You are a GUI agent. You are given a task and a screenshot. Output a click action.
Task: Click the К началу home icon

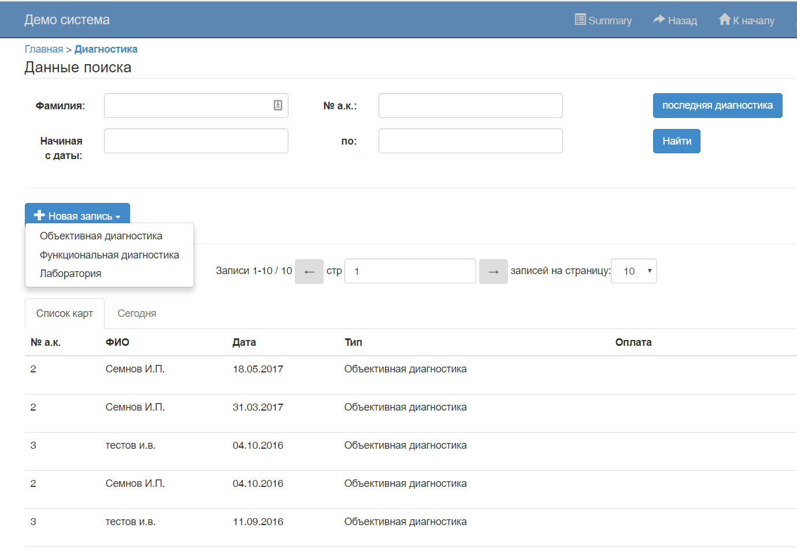(725, 20)
